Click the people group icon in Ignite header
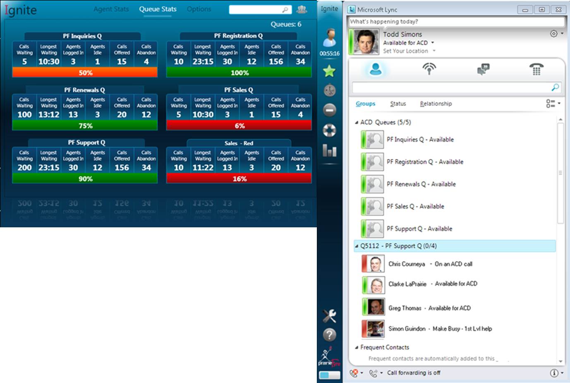This screenshot has width=570, height=383. coord(302,9)
